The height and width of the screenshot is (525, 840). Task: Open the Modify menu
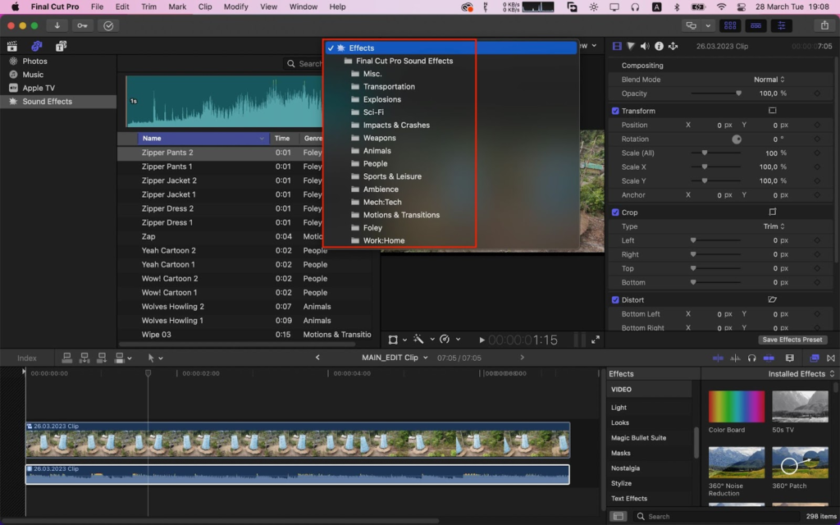click(x=235, y=7)
